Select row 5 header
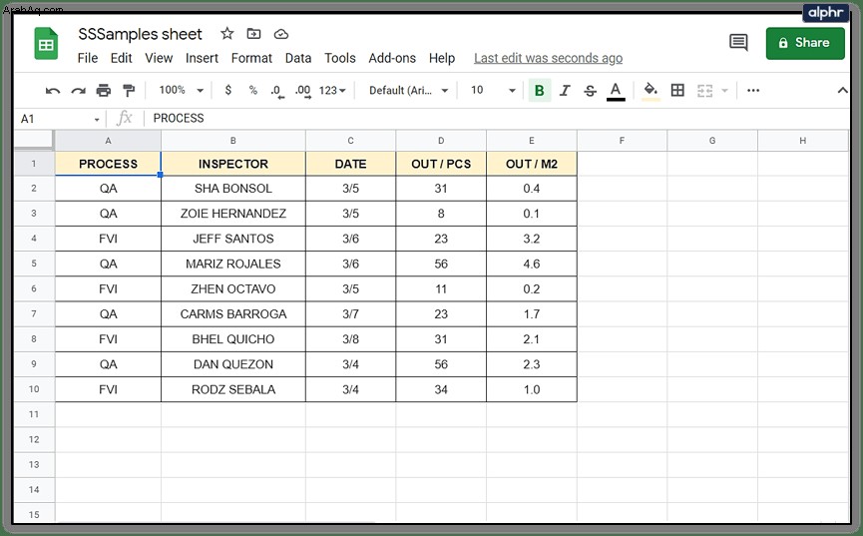Screen dimensions: 863x536 coord(34,264)
